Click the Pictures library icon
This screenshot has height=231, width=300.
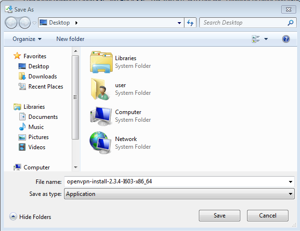(22, 137)
